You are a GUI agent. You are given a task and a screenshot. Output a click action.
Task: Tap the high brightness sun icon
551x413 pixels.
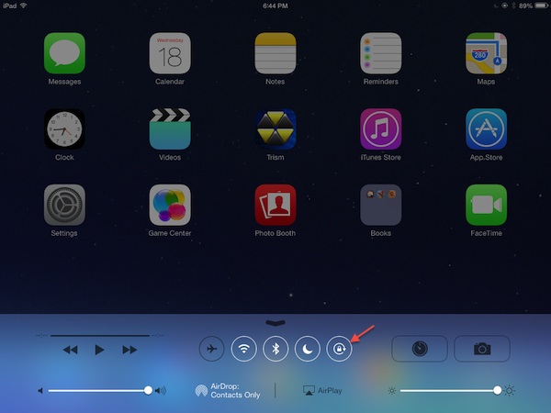coord(509,391)
